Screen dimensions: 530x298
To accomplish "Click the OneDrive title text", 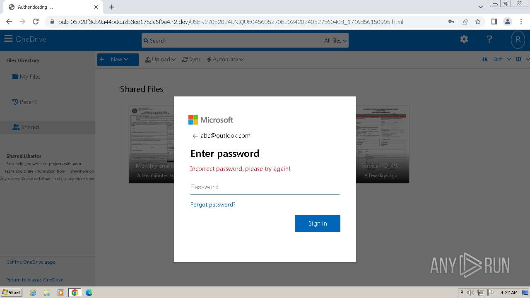I will (31, 39).
